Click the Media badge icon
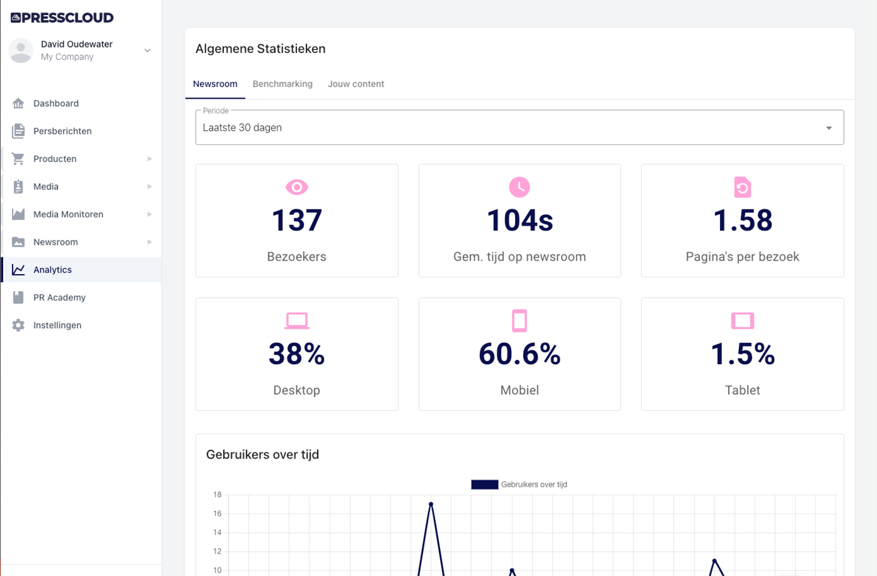The width and height of the screenshot is (877, 576). pos(18,187)
